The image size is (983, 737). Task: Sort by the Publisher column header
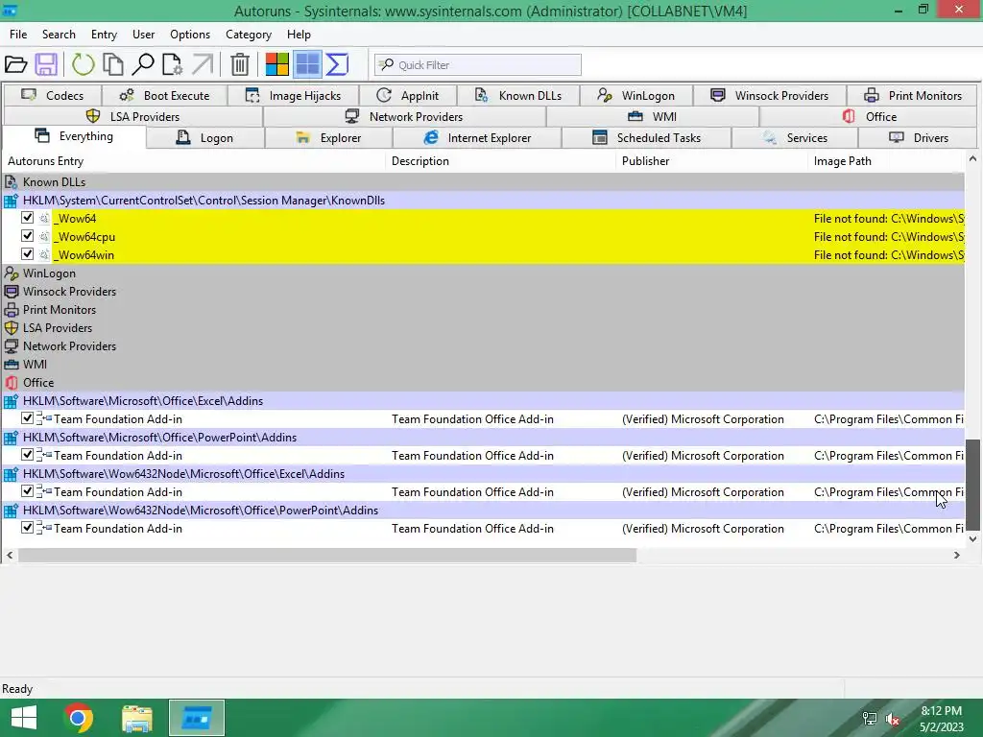click(713, 161)
